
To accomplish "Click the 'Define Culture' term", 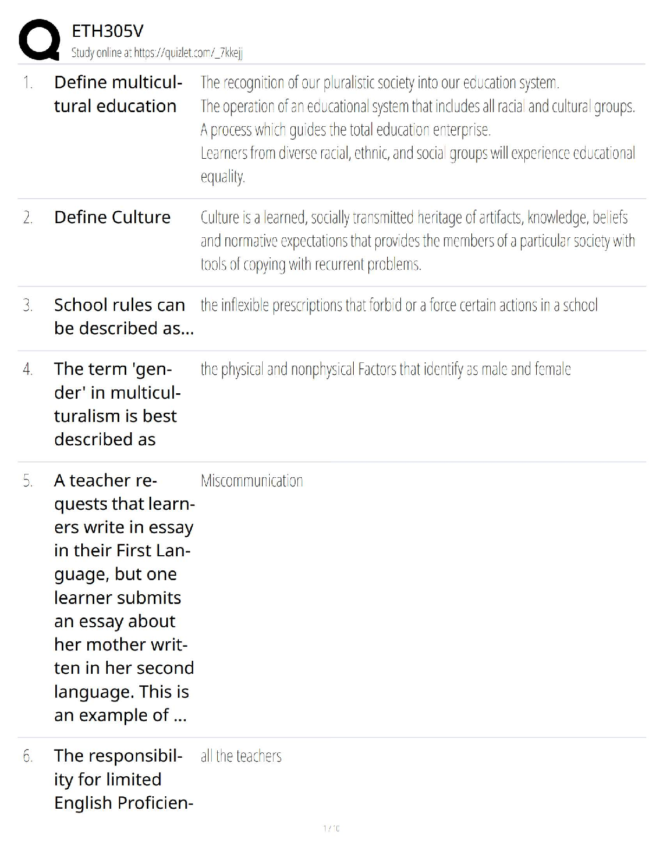I will click(x=112, y=217).
